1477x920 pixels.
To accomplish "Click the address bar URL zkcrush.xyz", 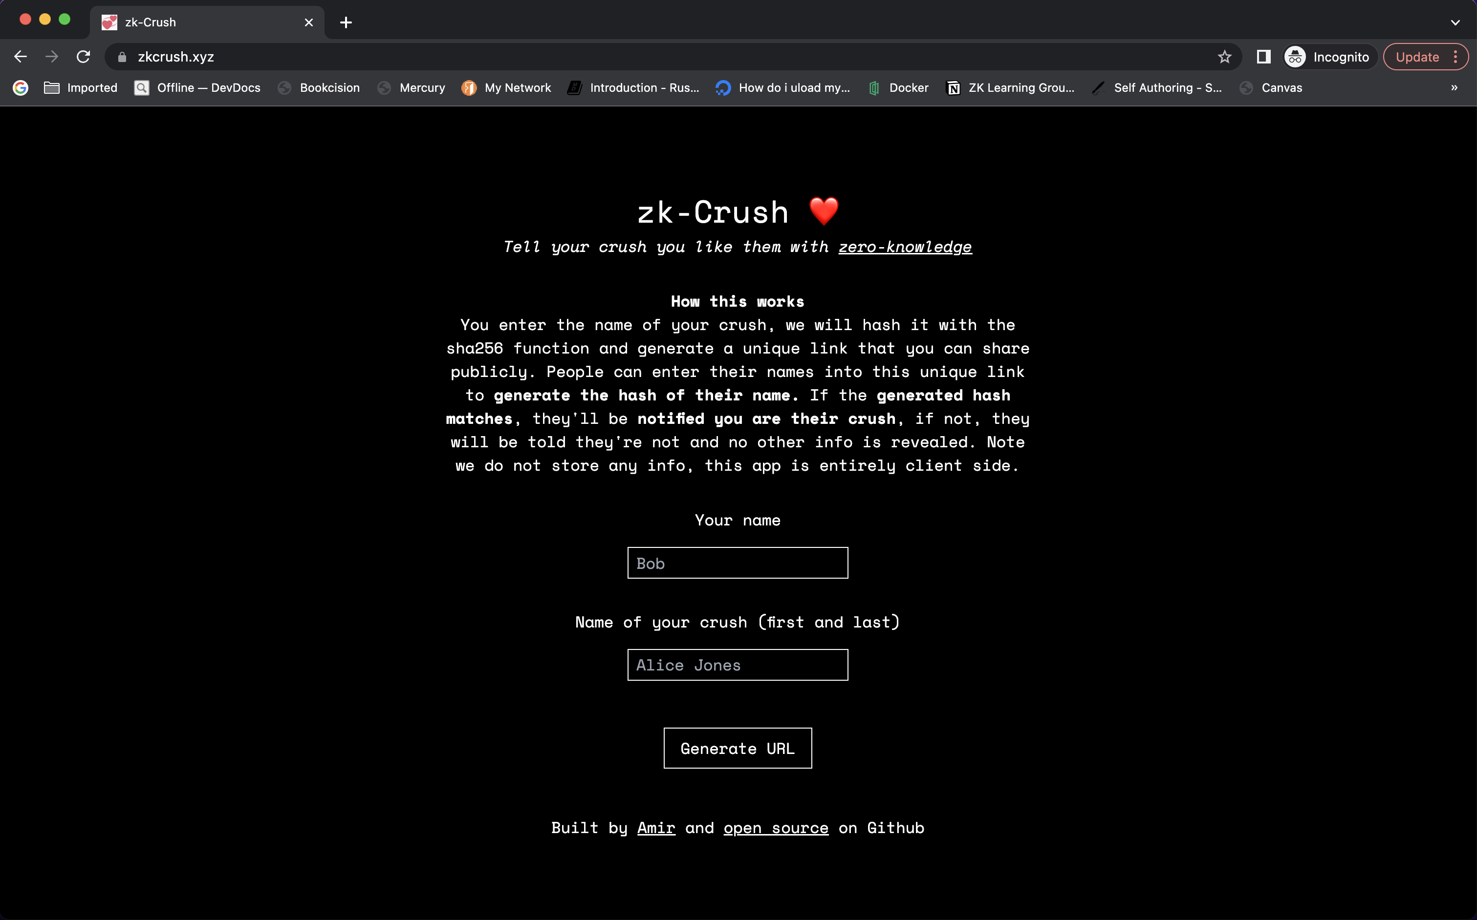I will (x=176, y=57).
